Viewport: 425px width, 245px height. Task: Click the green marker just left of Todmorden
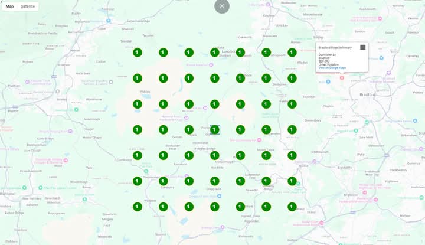(x=138, y=181)
